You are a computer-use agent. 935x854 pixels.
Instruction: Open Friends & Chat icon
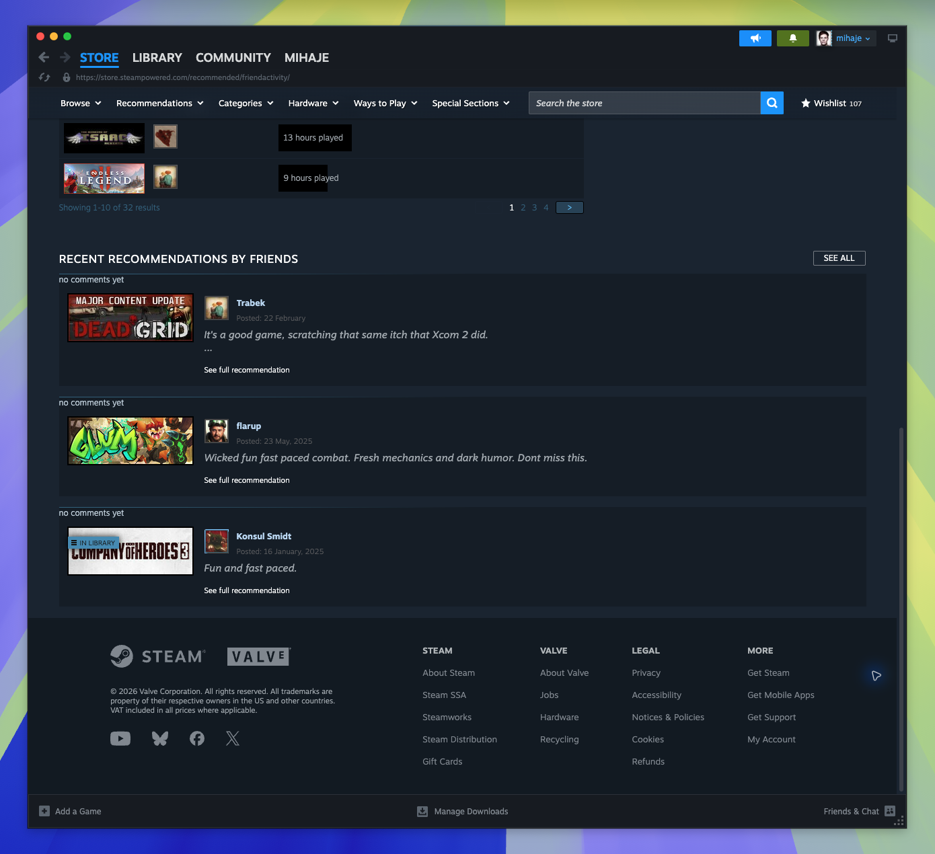[x=890, y=811]
